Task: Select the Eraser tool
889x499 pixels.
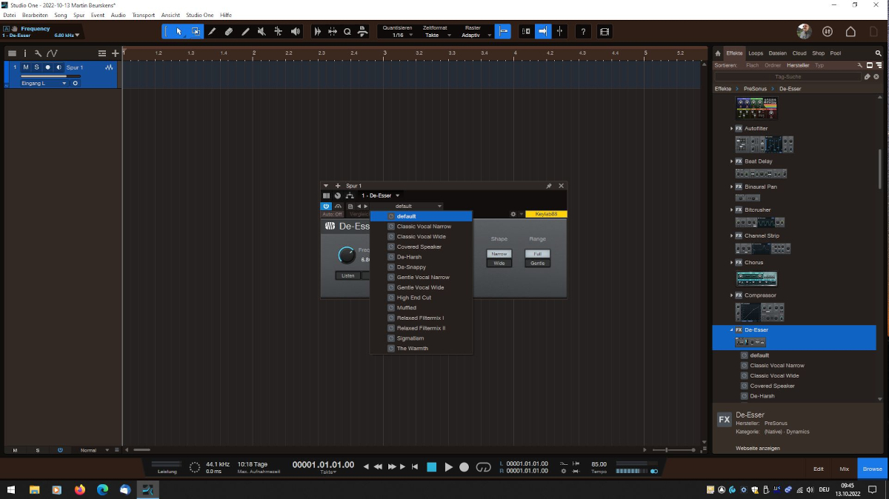Action: 229,32
